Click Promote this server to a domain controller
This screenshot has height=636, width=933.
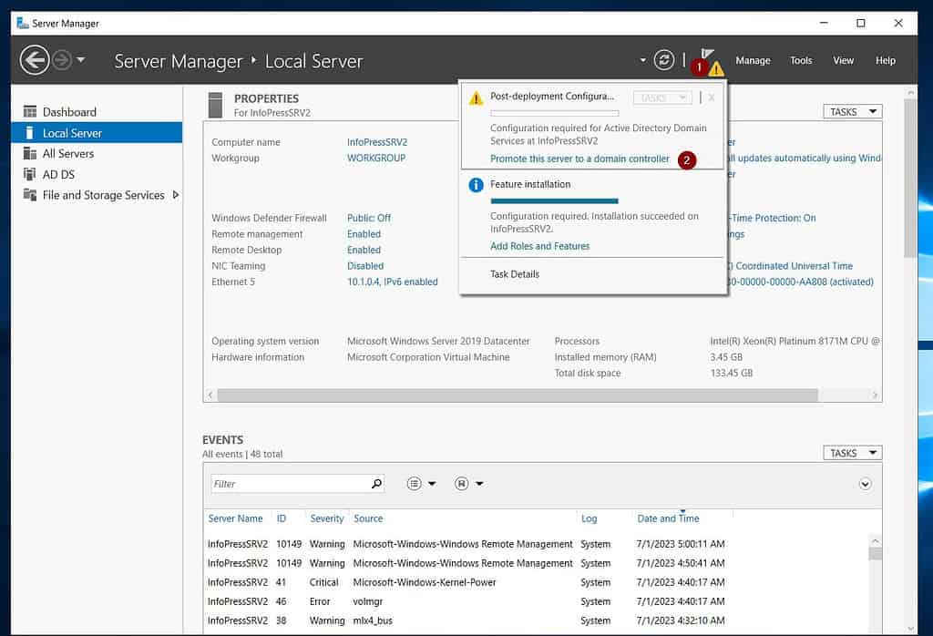tap(579, 159)
